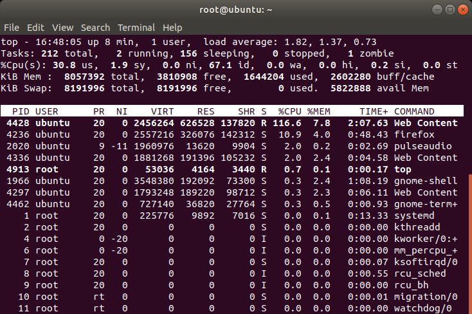Click the VIRT column header
The width and height of the screenshot is (472, 314).
point(162,111)
